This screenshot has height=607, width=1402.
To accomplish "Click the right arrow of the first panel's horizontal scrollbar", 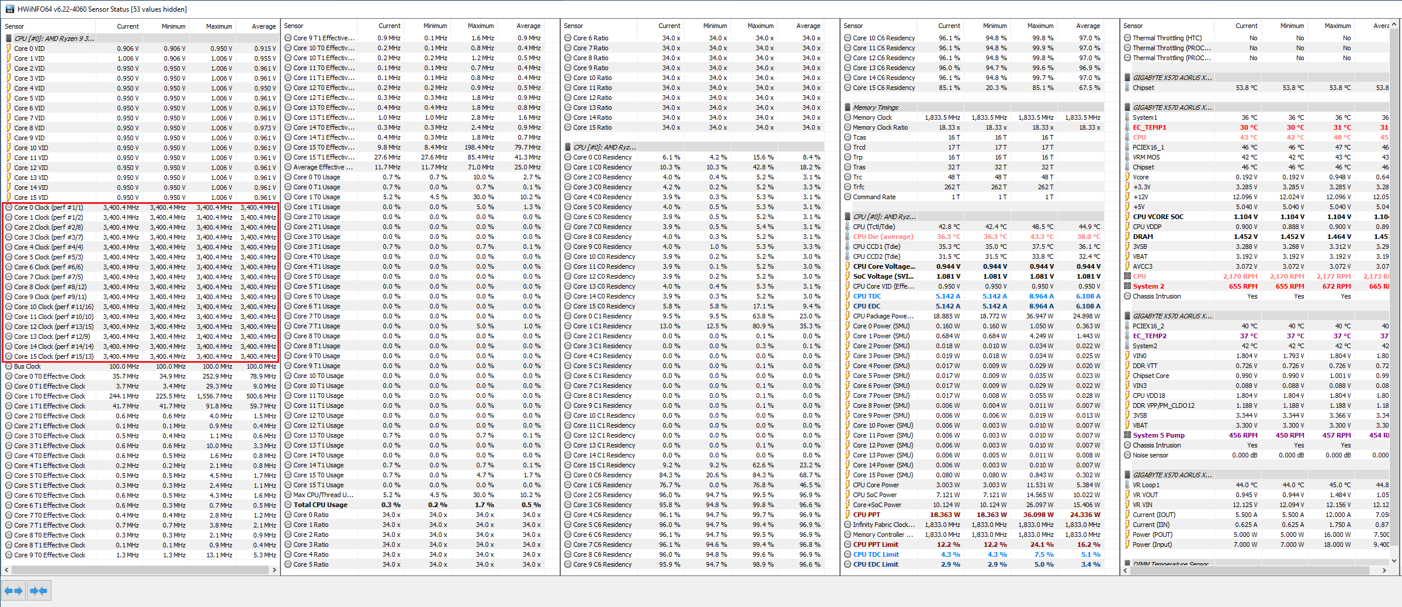I will 275,570.
